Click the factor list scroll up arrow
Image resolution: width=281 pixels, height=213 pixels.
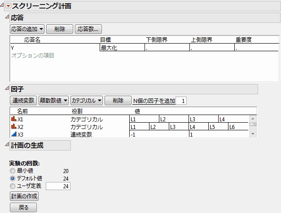pos(253,119)
